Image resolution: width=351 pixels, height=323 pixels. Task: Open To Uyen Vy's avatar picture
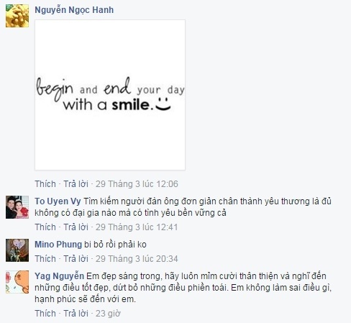pyautogui.click(x=17, y=207)
